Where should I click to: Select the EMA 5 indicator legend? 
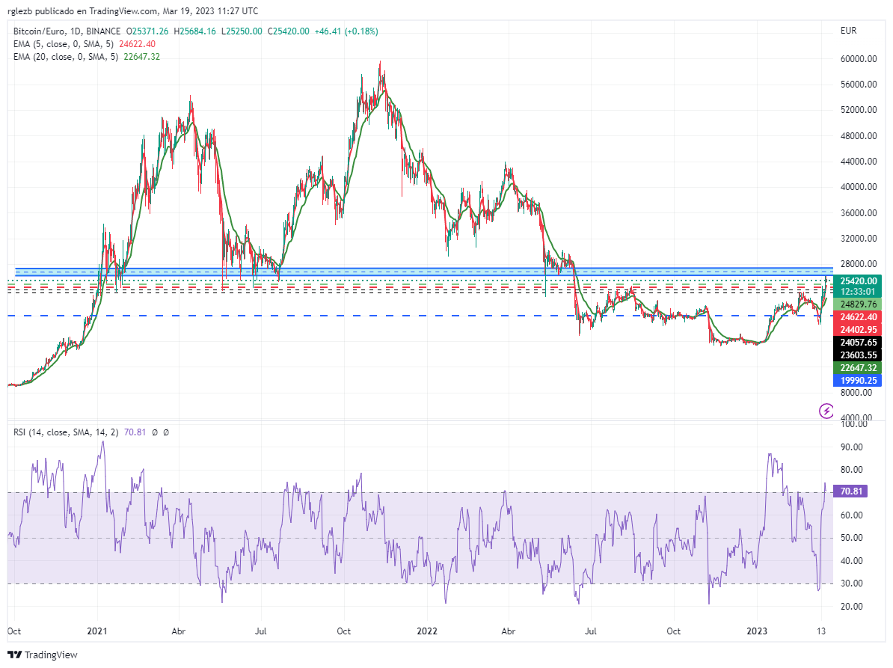pos(62,44)
